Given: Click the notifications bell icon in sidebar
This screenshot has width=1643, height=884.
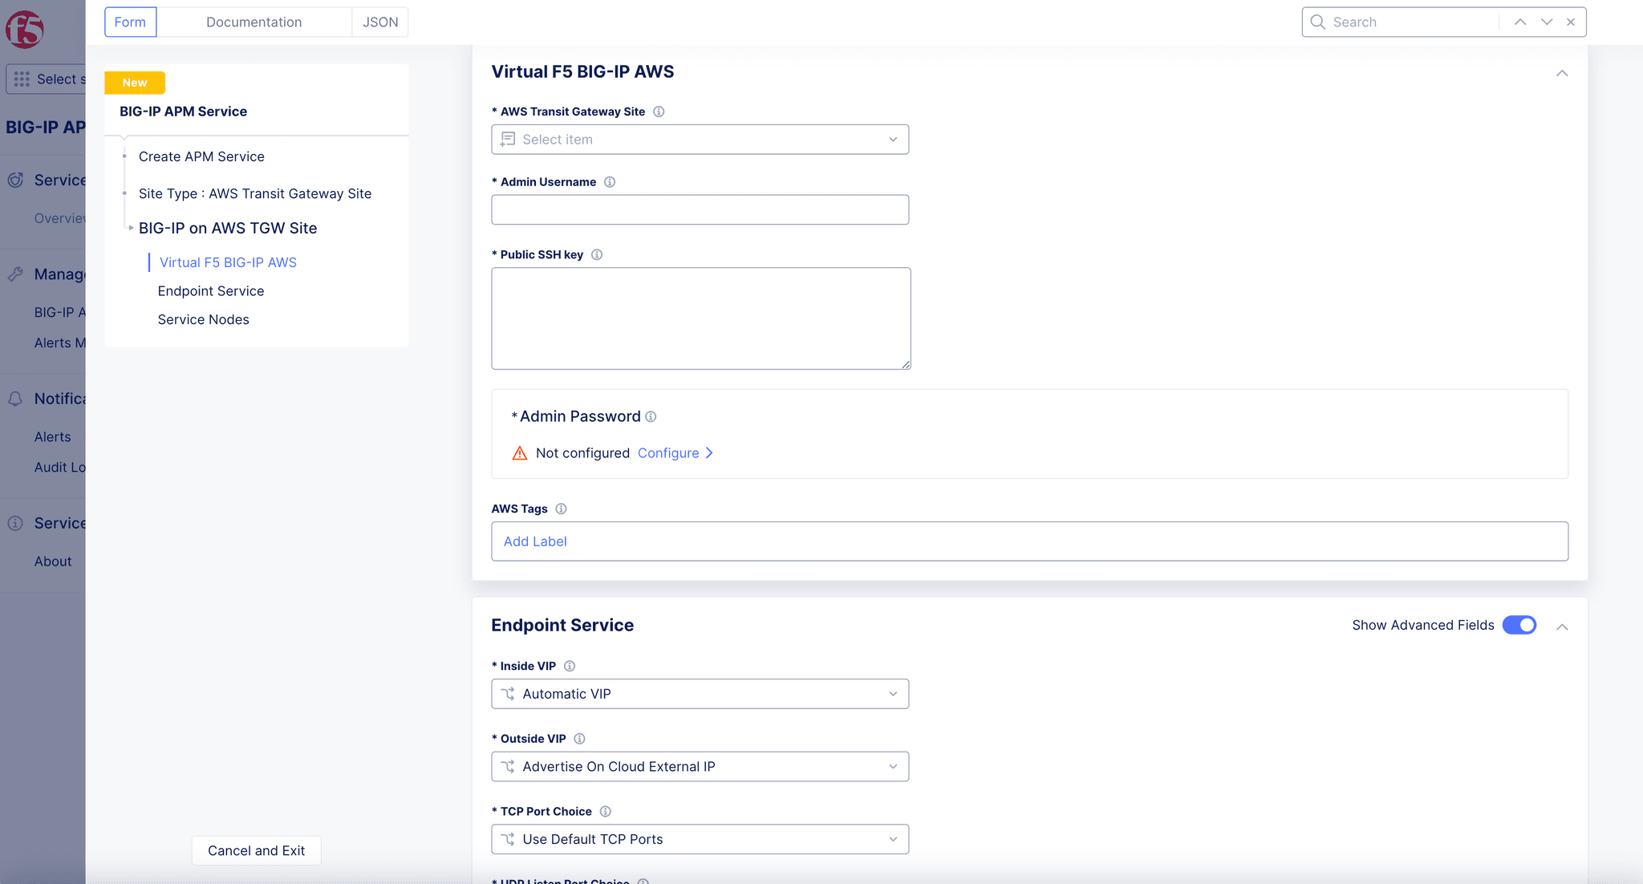Looking at the screenshot, I should click(x=14, y=398).
